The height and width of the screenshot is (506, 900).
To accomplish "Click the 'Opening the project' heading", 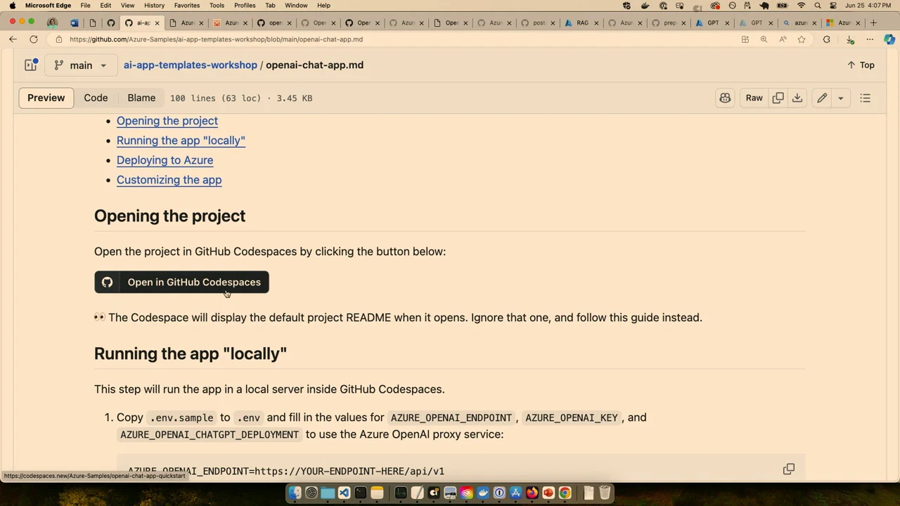I will 169,216.
